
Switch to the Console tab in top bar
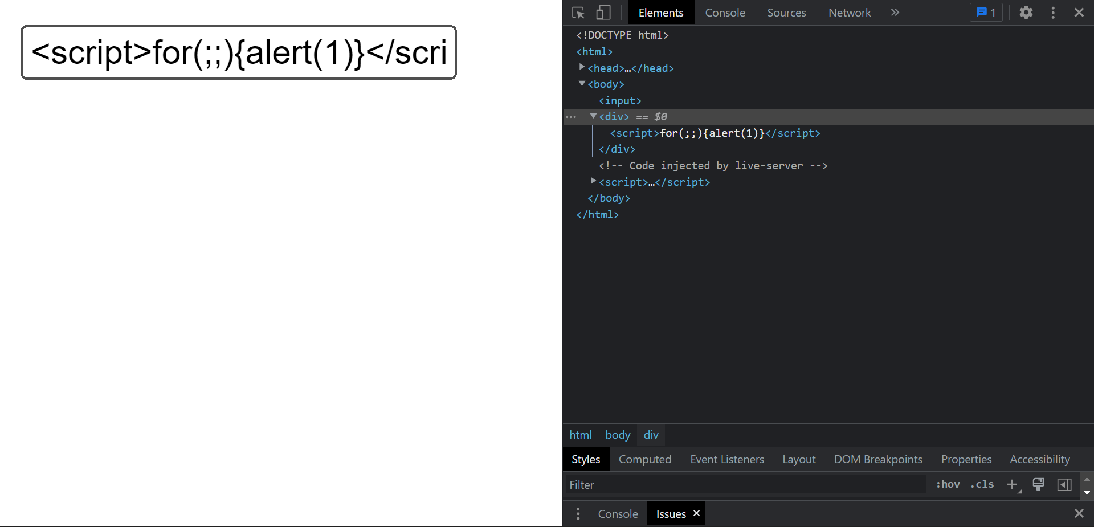pyautogui.click(x=725, y=13)
